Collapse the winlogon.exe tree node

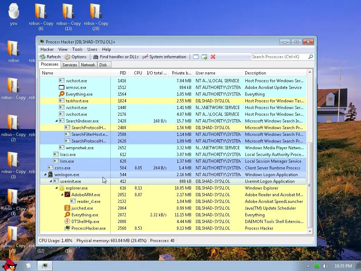click(45, 174)
